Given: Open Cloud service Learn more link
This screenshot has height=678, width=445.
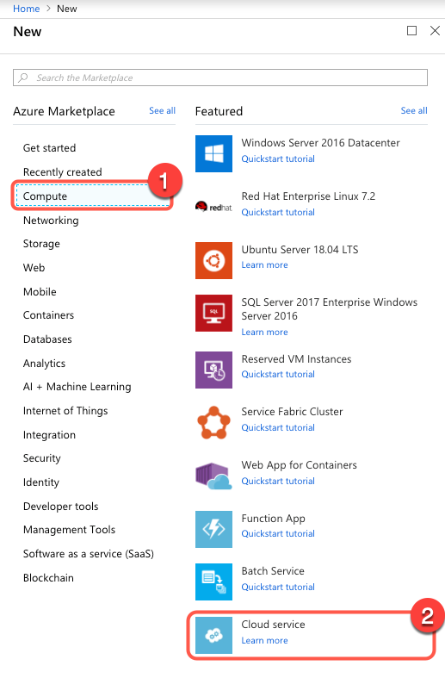Looking at the screenshot, I should (264, 640).
